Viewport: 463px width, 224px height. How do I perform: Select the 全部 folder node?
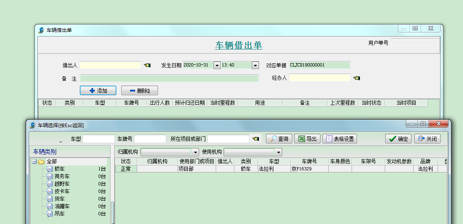(x=52, y=161)
